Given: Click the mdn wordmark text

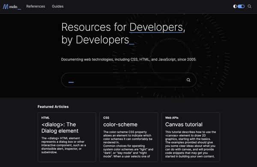Looking at the screenshot, I should [13, 7].
